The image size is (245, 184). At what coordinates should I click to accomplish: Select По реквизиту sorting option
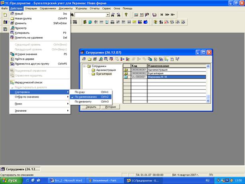click(x=91, y=102)
